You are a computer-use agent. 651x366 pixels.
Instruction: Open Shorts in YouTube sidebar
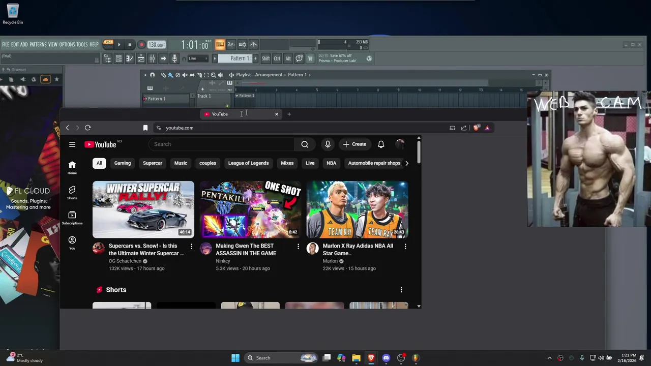click(72, 193)
